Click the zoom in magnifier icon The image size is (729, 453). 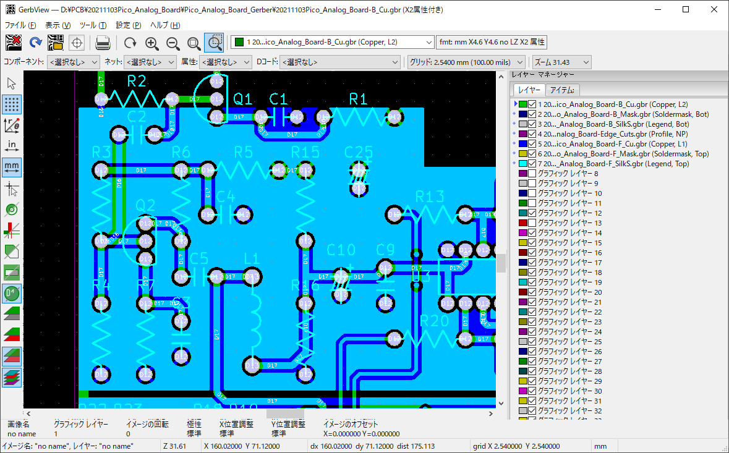tap(151, 42)
